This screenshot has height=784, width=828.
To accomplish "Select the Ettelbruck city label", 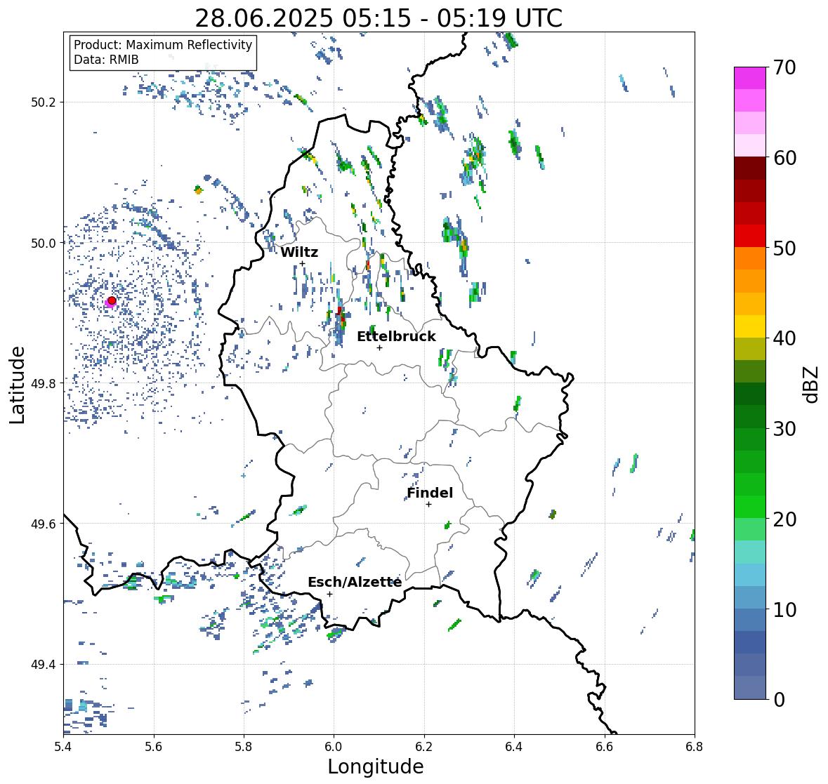I will pyautogui.click(x=396, y=337).
